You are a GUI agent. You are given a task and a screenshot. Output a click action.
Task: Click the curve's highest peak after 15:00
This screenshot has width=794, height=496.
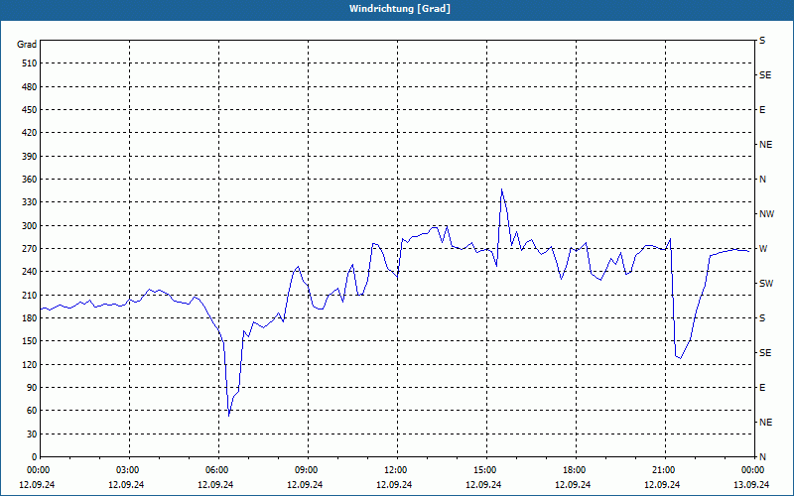click(x=502, y=189)
